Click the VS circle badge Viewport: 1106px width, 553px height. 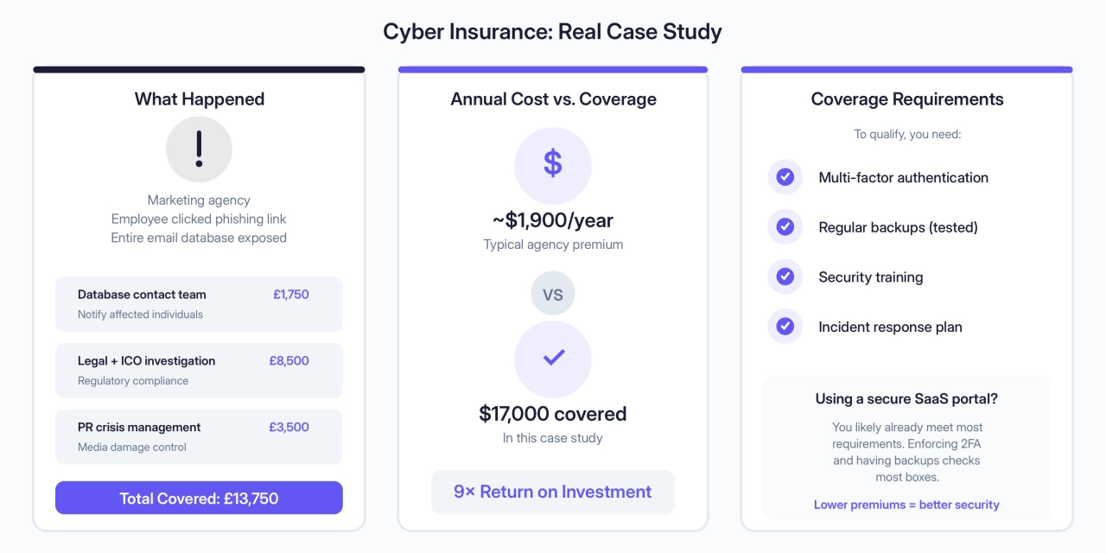pos(553,295)
